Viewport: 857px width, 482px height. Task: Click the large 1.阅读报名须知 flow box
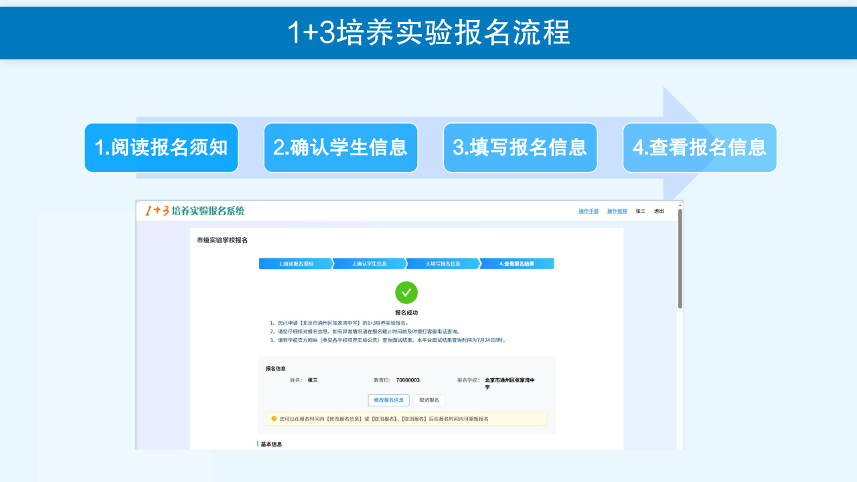coord(161,147)
